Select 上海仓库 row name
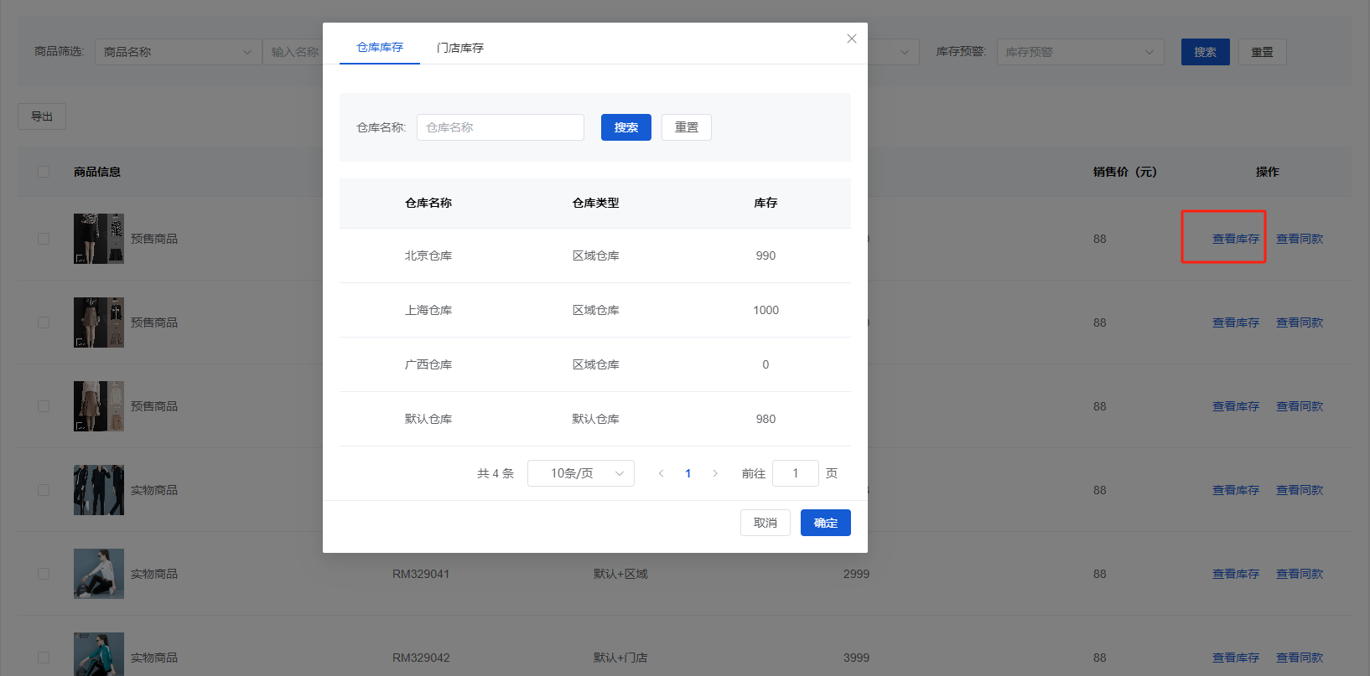Image resolution: width=1370 pixels, height=676 pixels. click(428, 310)
